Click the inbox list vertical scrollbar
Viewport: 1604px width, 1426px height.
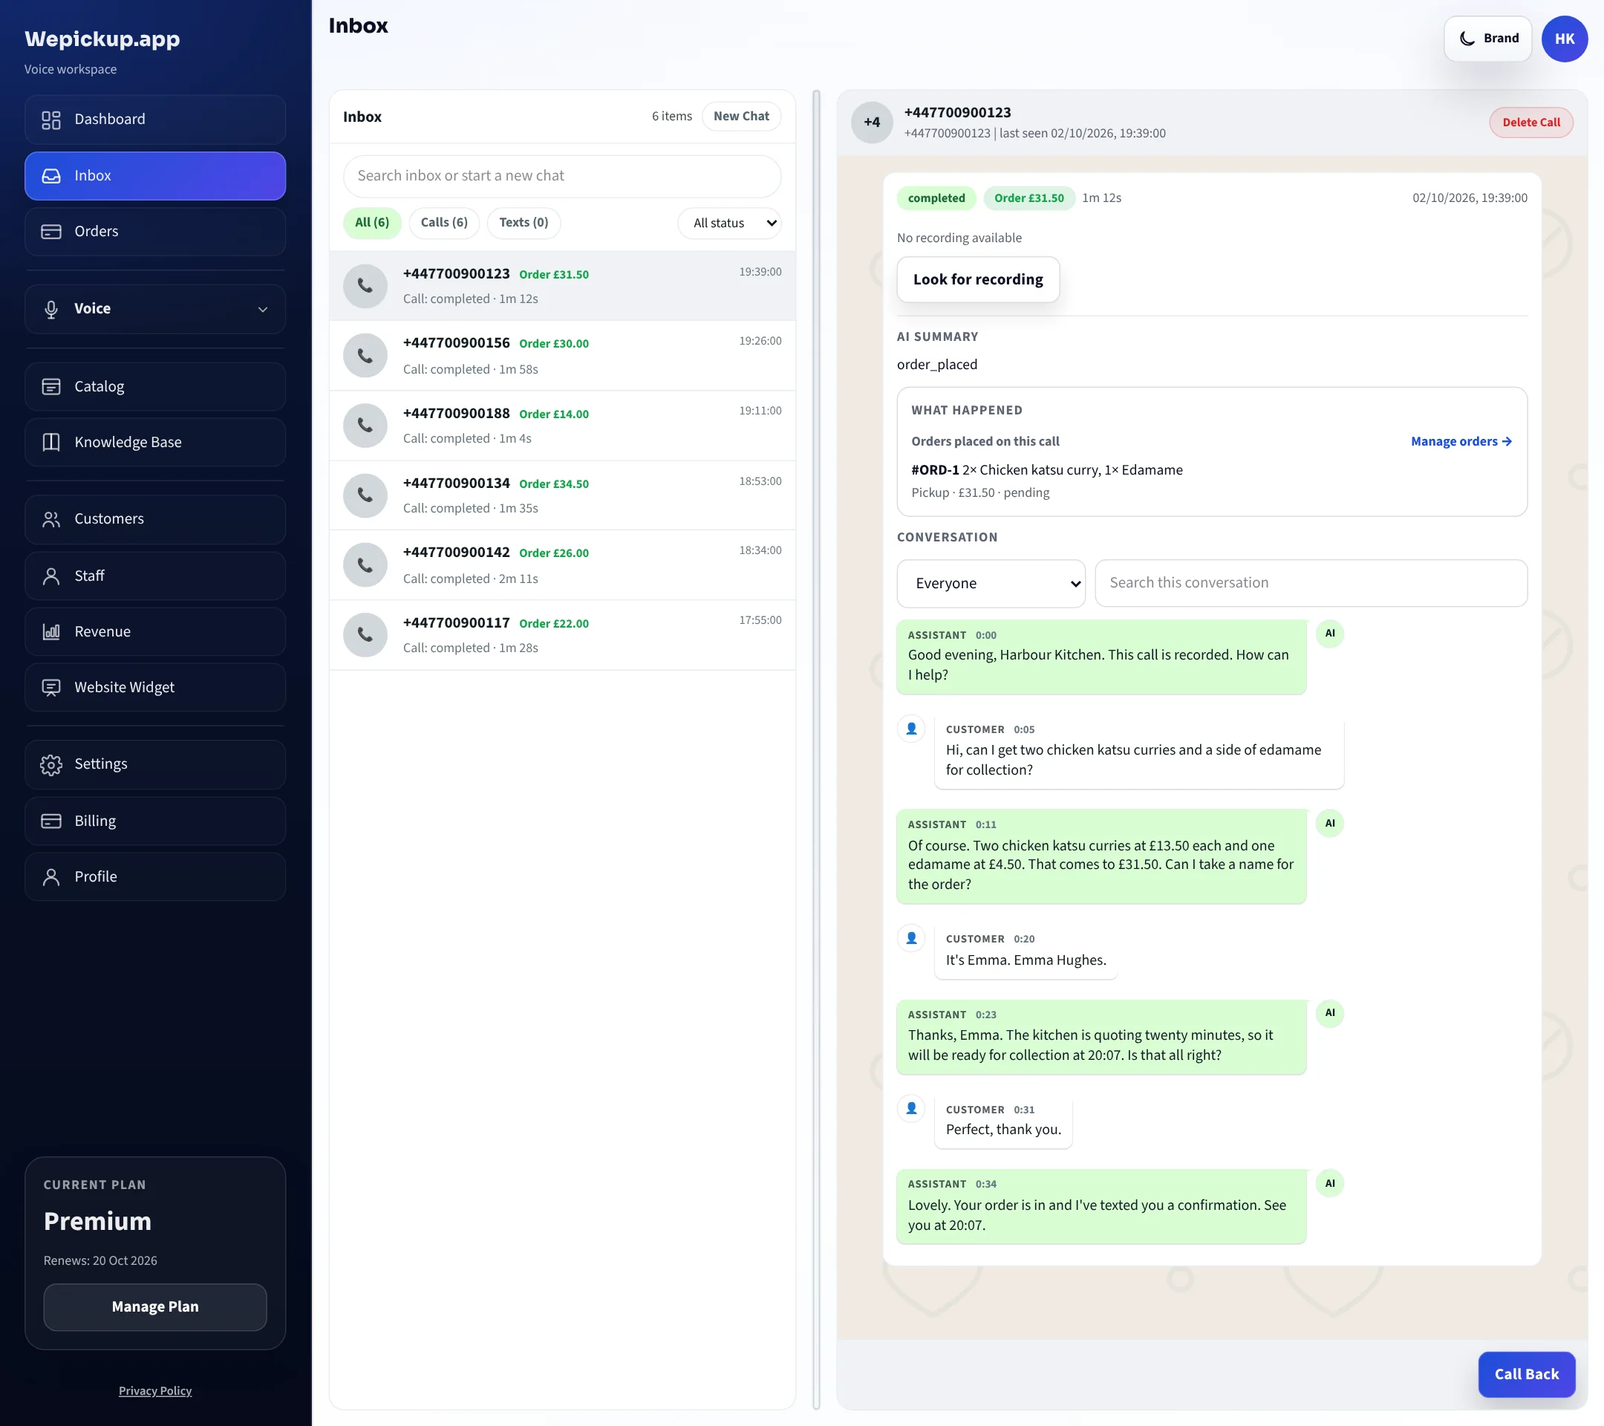click(816, 749)
